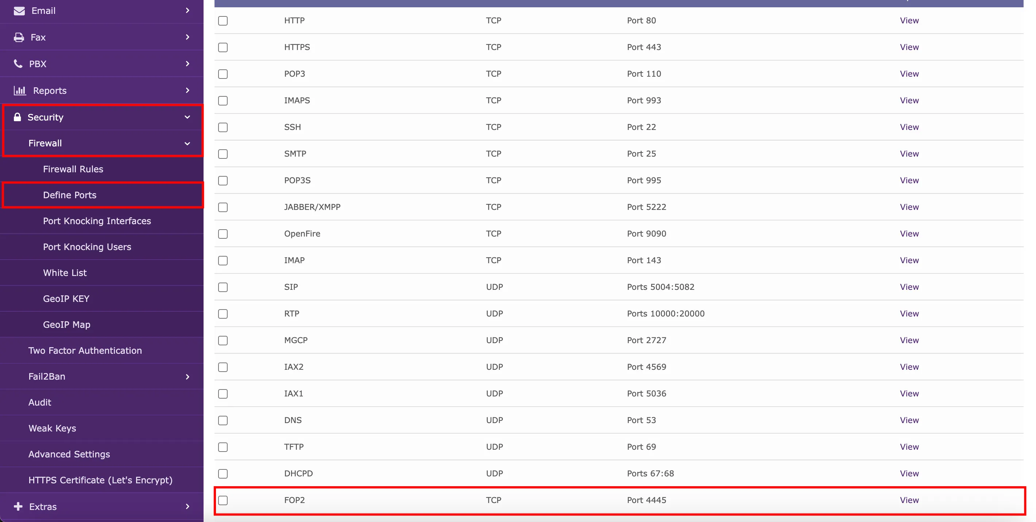Go to Port Knocking Users
This screenshot has width=1036, height=522.
pyautogui.click(x=87, y=247)
